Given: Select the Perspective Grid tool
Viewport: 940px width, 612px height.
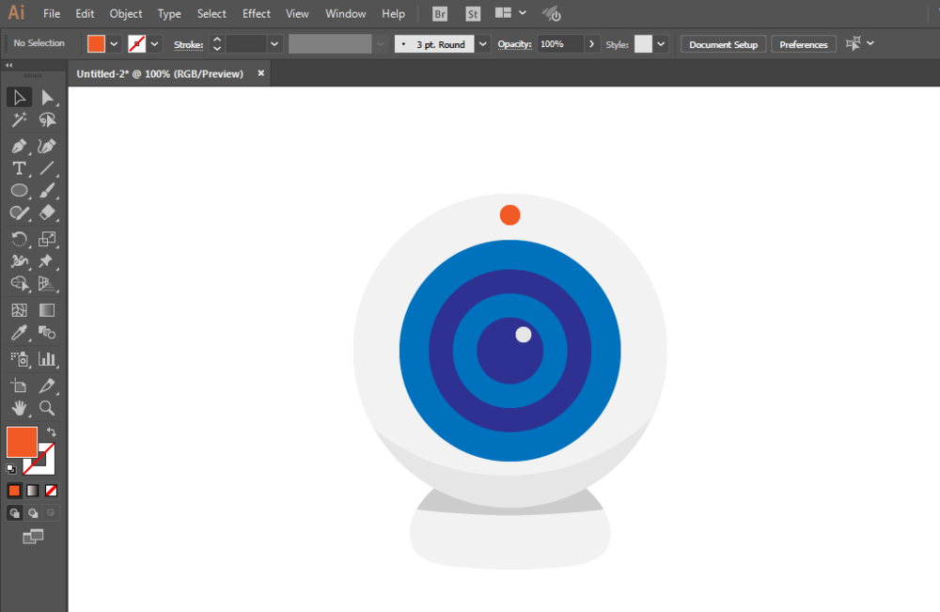Looking at the screenshot, I should tap(47, 284).
